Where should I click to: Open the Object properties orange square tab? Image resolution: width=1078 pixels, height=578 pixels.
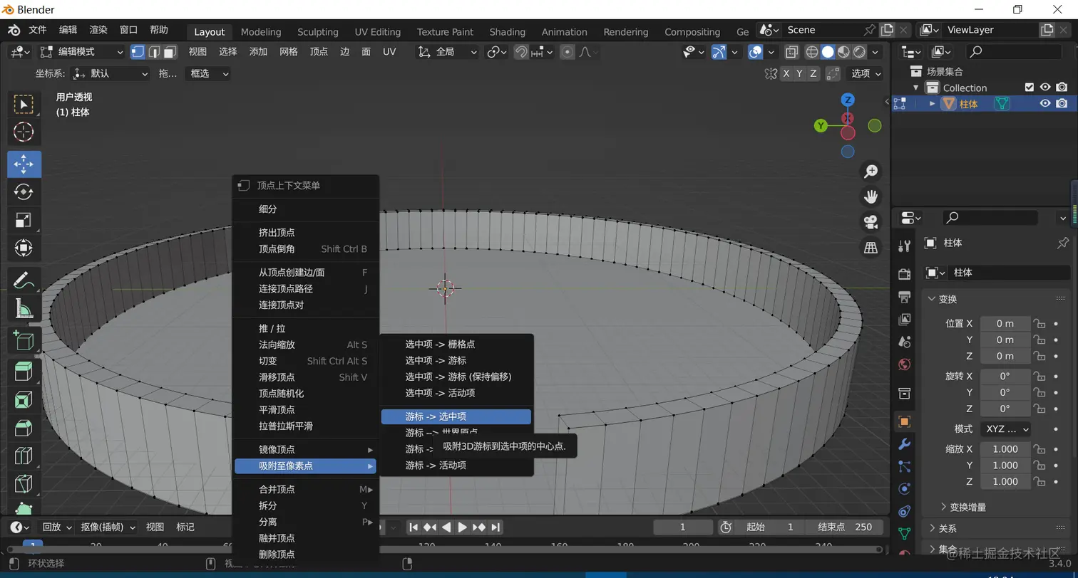tap(904, 421)
